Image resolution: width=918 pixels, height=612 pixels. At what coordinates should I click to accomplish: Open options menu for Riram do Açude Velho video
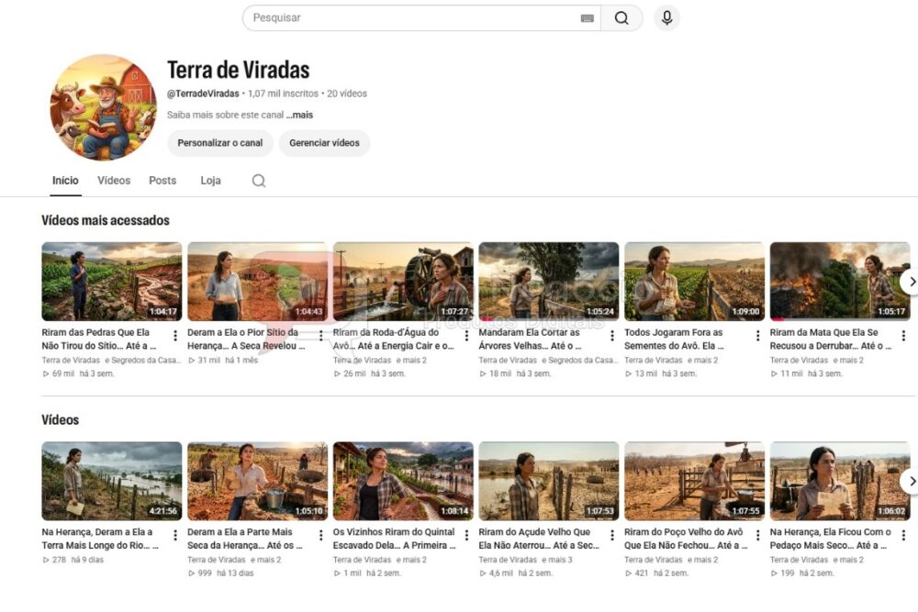(x=612, y=535)
